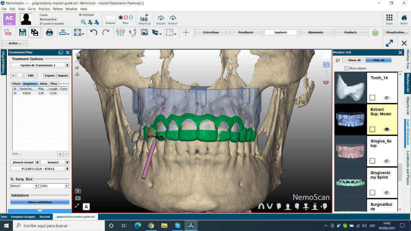Image resolution: width=411 pixels, height=231 pixels.
Task: Open the smile/teeth alignment tool icon
Action: coord(120,32)
